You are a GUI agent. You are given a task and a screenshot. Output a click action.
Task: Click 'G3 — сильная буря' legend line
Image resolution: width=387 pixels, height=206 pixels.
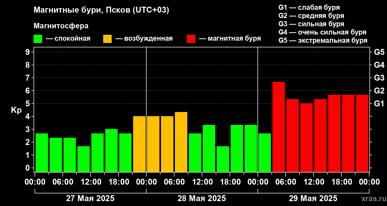(x=311, y=24)
